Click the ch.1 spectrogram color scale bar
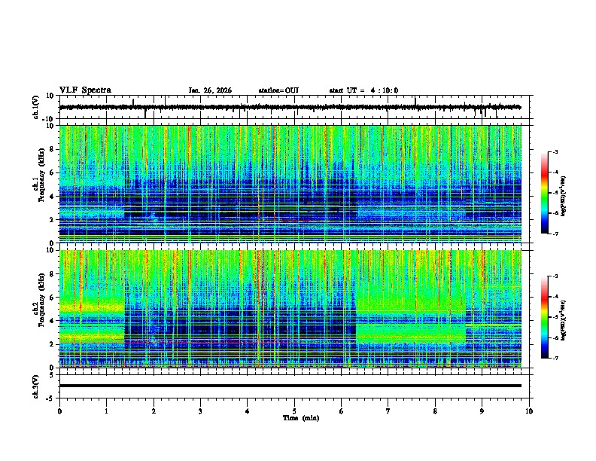The width and height of the screenshot is (596, 461). click(x=545, y=193)
